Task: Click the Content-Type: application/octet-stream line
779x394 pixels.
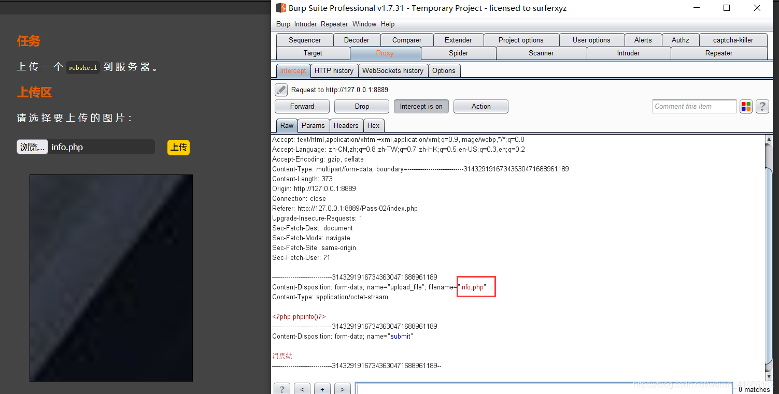Action: [330, 297]
